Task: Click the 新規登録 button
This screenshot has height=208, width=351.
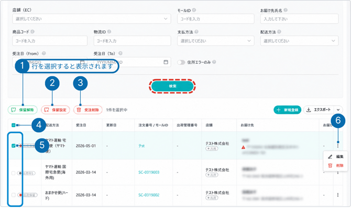Action: point(288,110)
